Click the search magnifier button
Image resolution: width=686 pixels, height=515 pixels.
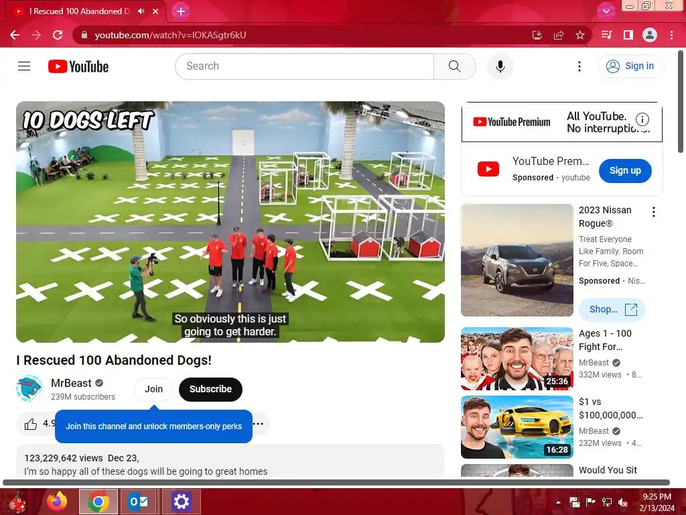(455, 66)
